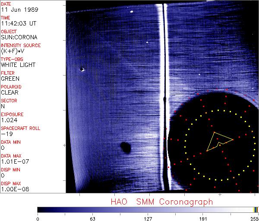The image size is (259, 221).
Task: Click the small dark spot with bright rim
Action: (82, 69)
